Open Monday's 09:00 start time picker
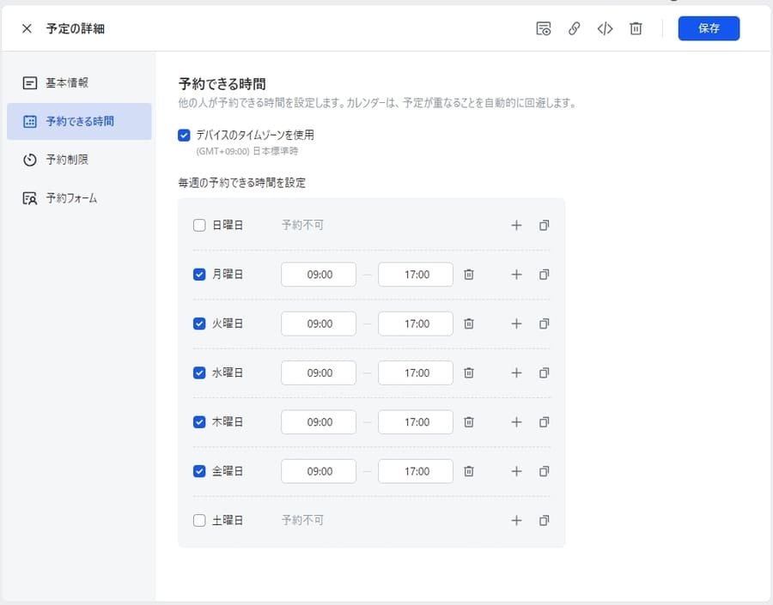Screen dimensions: 773x605 pyautogui.click(x=318, y=275)
